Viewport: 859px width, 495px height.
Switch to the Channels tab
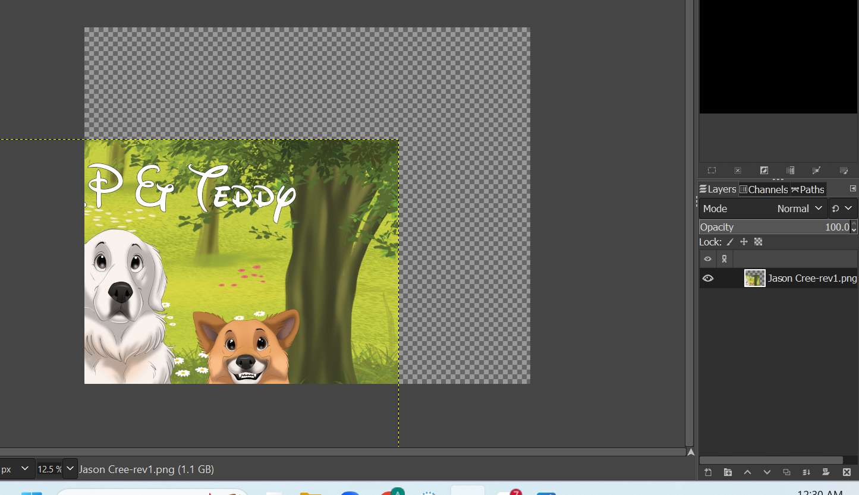pyautogui.click(x=763, y=190)
